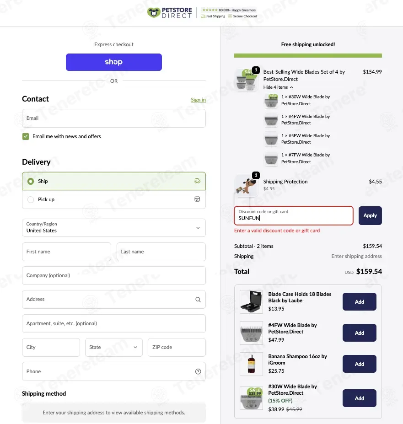403x424 pixels.
Task: Click the Sign in link
Action: [x=198, y=100]
